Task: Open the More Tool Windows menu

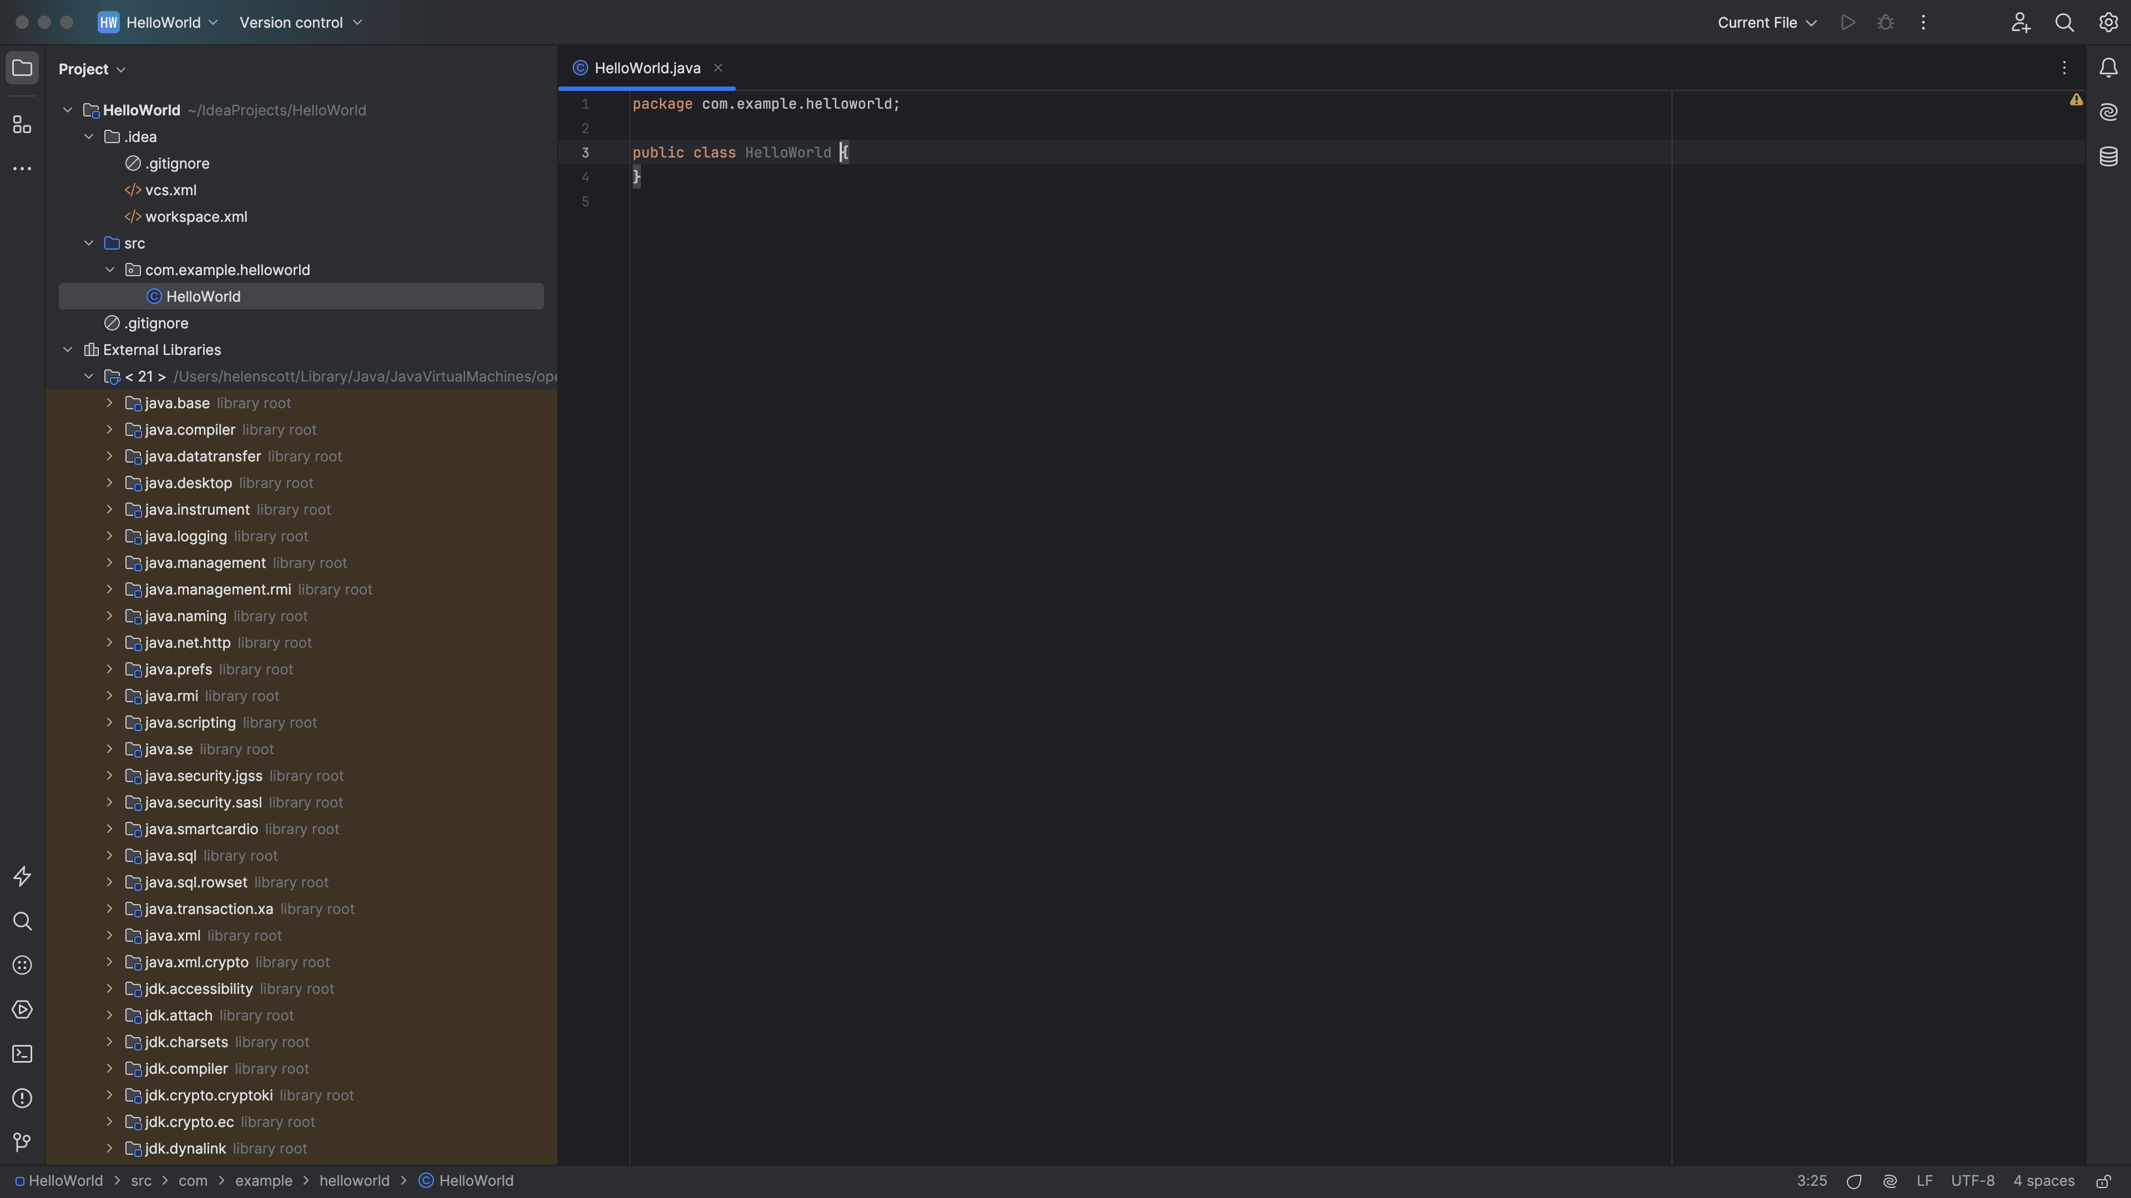Action: (x=22, y=169)
